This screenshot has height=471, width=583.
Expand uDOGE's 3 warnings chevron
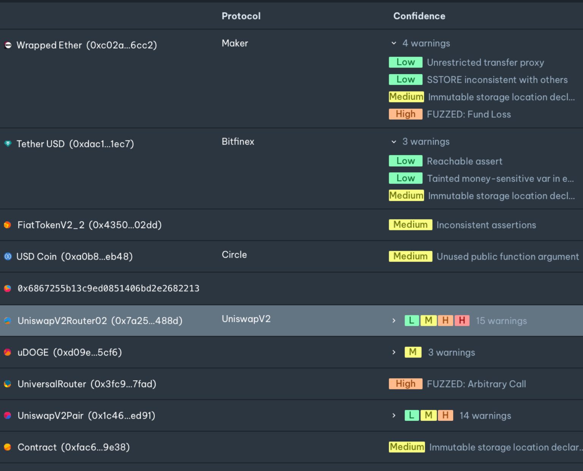[x=394, y=352]
